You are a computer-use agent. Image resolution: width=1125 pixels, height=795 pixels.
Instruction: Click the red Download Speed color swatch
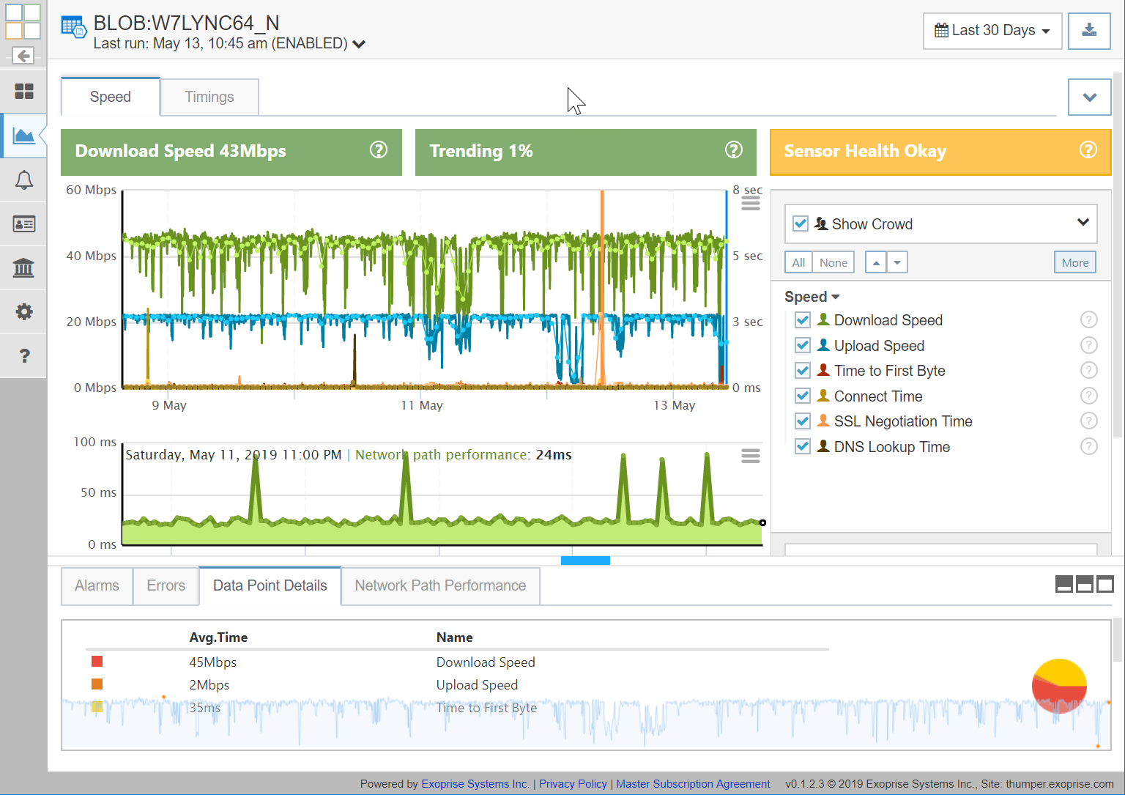(97, 662)
